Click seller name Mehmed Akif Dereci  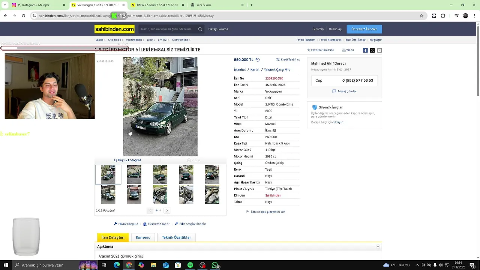pyautogui.click(x=328, y=64)
